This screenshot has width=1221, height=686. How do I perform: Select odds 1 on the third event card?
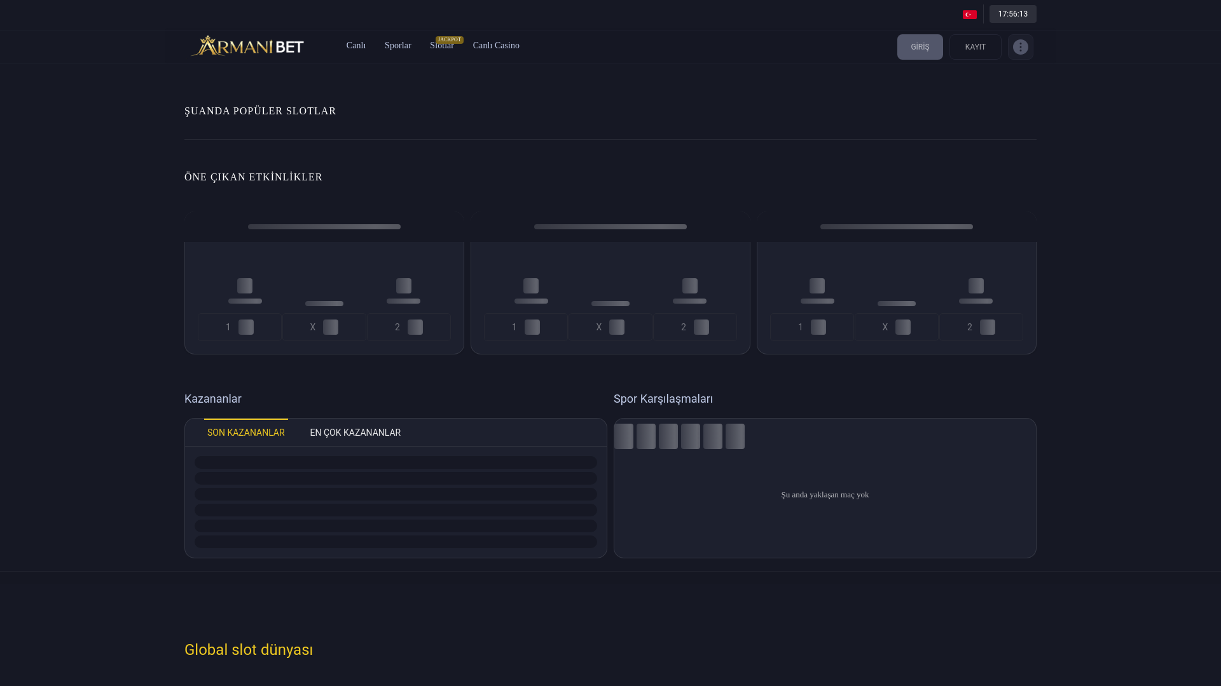point(811,327)
